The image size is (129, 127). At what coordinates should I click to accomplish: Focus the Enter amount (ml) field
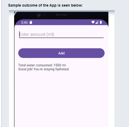point(61,34)
